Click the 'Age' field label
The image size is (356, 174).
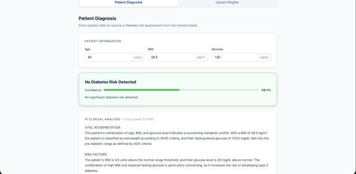pyautogui.click(x=87, y=49)
